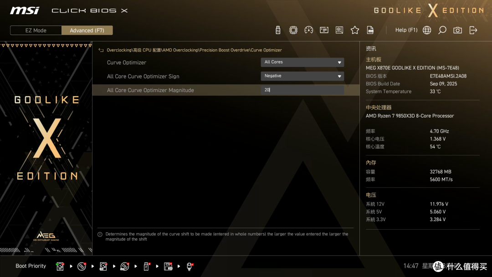Image resolution: width=492 pixels, height=277 pixels.
Task: Click the AMD Ryzen 7 9850X3D processor text
Action: [410, 116]
